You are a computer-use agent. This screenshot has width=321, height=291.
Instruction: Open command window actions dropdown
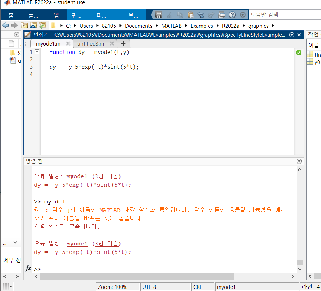coord(299,161)
